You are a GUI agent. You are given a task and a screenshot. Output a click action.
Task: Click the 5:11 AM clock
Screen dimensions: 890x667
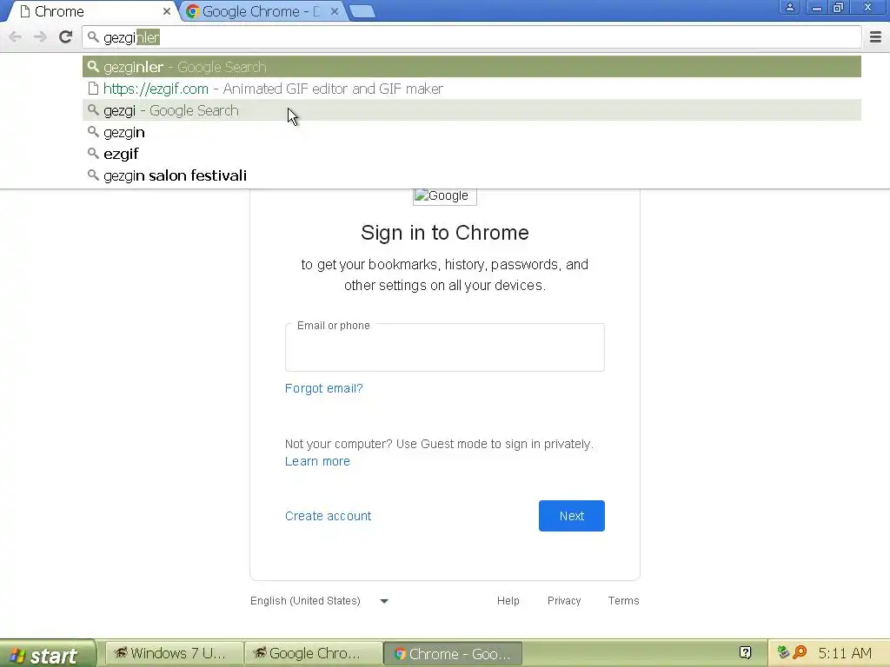point(845,653)
